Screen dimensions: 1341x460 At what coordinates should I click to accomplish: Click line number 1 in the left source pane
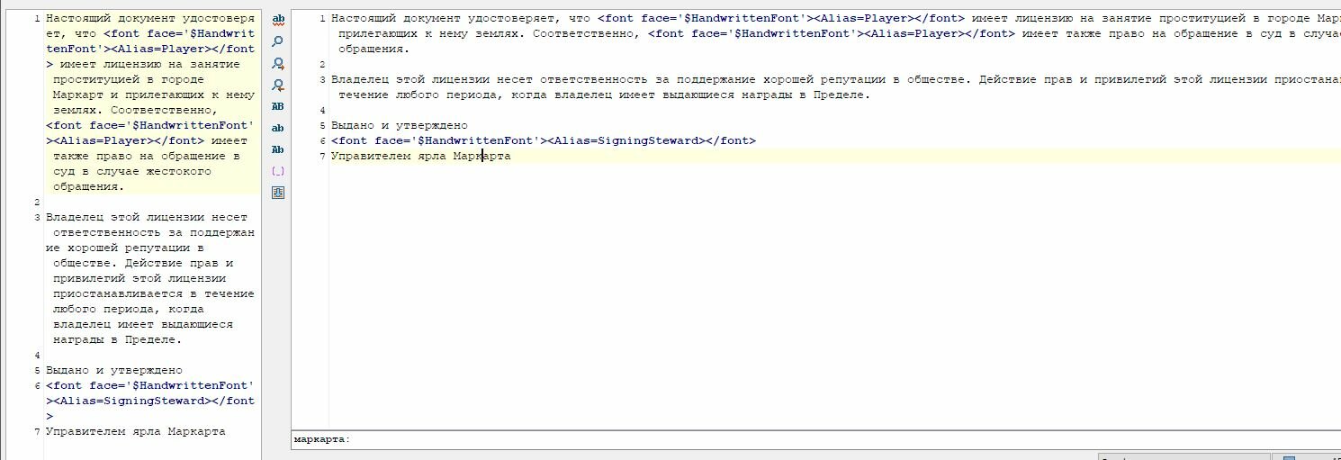coord(36,19)
